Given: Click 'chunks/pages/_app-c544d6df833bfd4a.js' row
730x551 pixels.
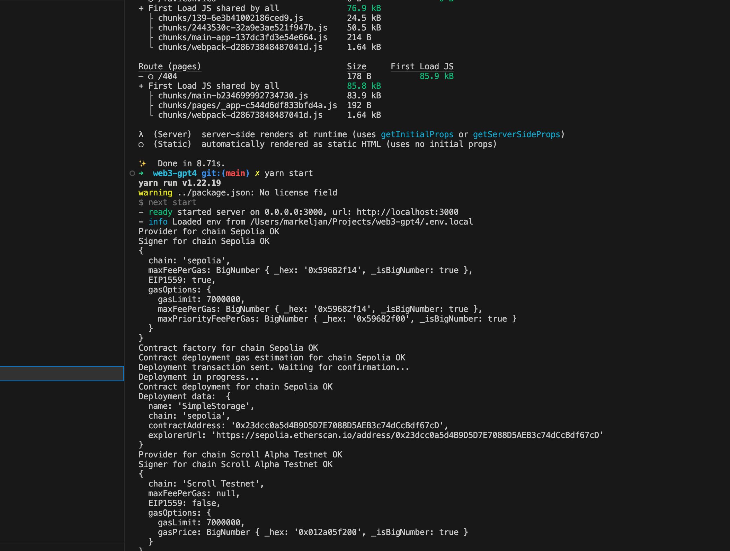Looking at the screenshot, I should coord(248,105).
